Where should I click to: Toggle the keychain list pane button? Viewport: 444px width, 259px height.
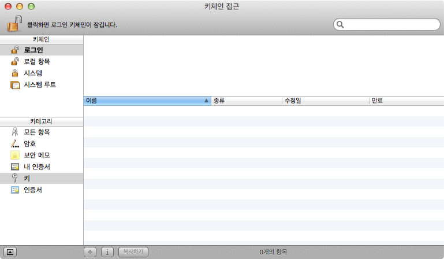(x=10, y=252)
